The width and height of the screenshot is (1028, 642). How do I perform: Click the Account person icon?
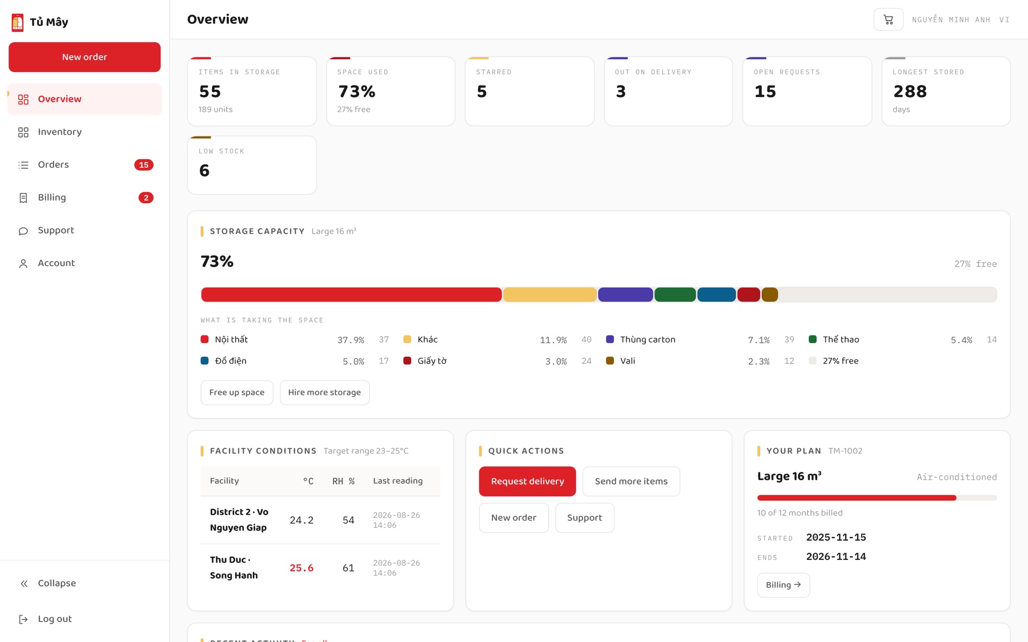tap(23, 263)
